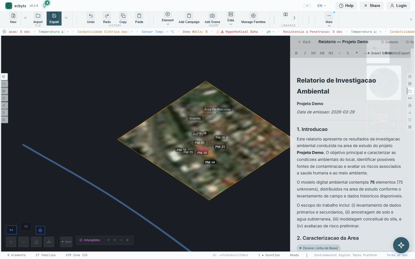Zoom out with the minus button
This screenshot has width=415, height=259.
pyautogui.click(x=24, y=242)
